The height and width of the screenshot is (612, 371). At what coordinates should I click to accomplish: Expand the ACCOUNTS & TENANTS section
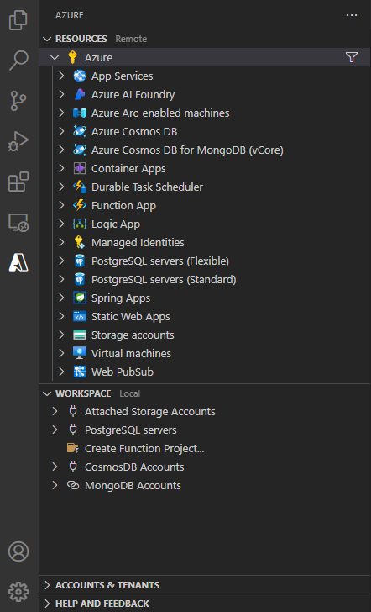[47, 585]
